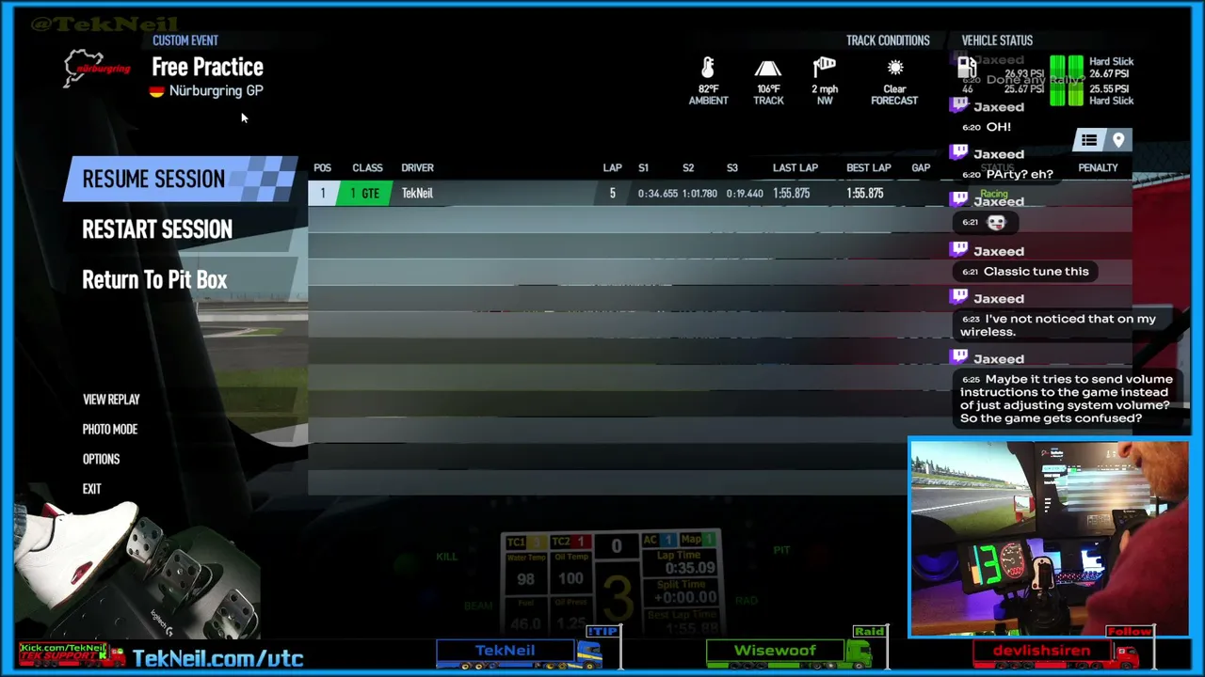Click the fuel pump icon
The height and width of the screenshot is (677, 1205).
click(967, 67)
